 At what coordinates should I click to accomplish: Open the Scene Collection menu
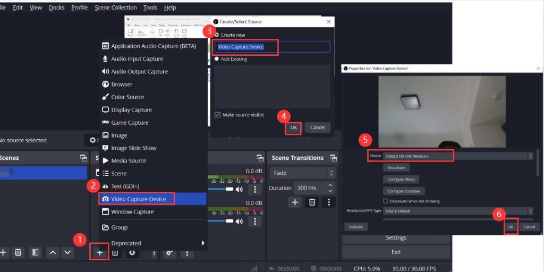(115, 7)
